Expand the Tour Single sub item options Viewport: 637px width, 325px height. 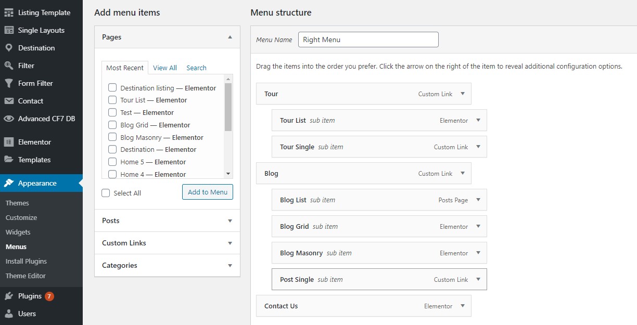coord(478,147)
